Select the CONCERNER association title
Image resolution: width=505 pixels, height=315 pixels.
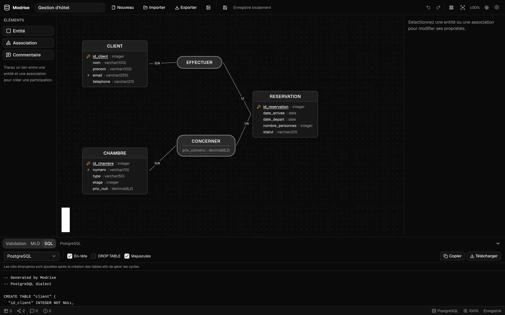click(x=206, y=141)
